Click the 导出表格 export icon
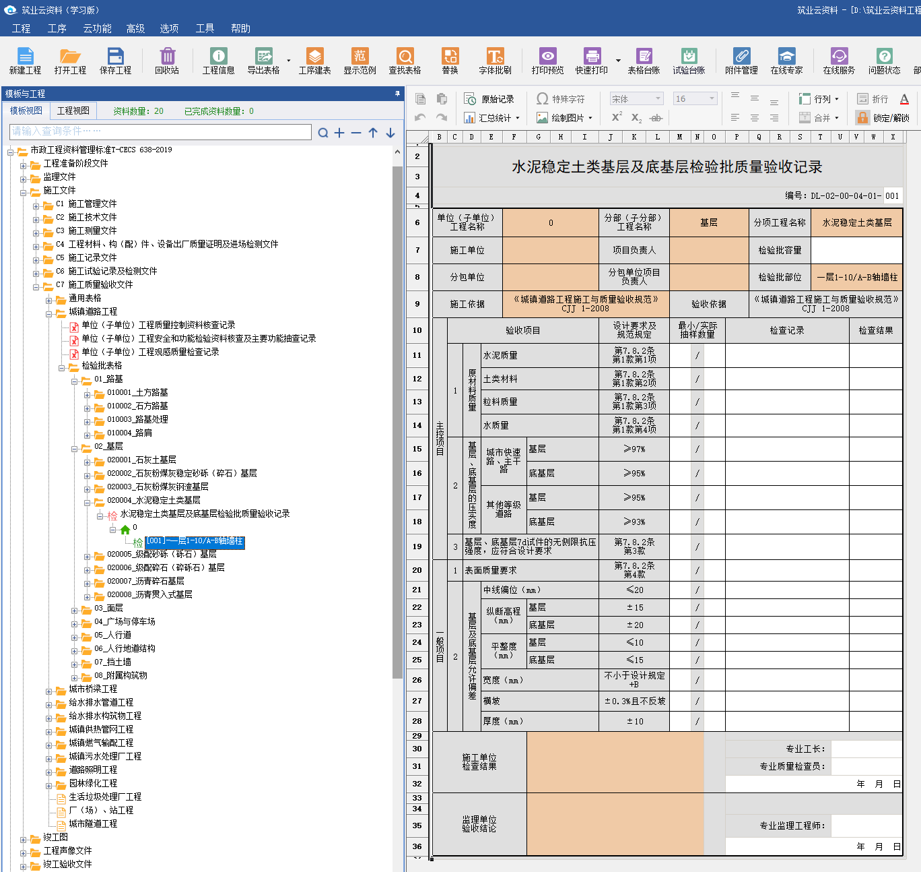Screen dimensions: 921x872 [263, 61]
